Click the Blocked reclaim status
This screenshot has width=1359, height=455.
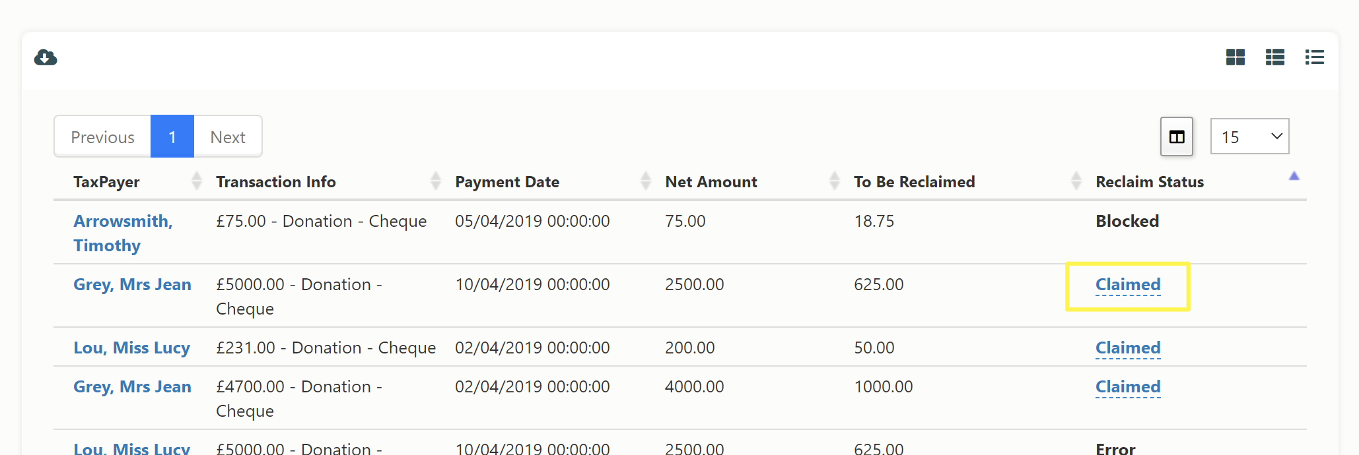(x=1127, y=222)
